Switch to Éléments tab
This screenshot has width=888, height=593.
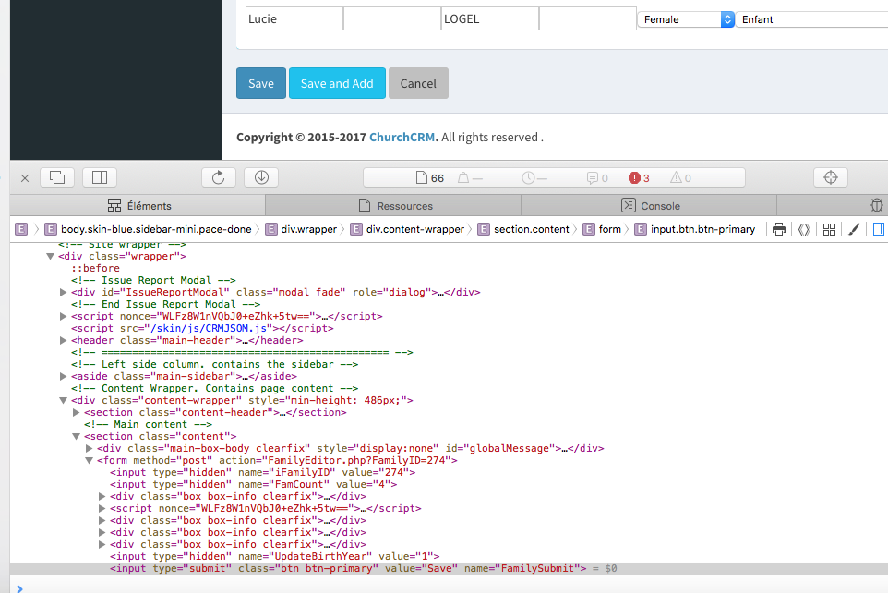point(138,205)
